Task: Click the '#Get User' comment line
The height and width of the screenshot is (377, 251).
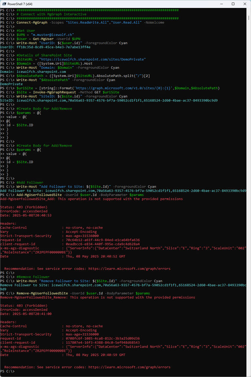Action: (x=26, y=31)
